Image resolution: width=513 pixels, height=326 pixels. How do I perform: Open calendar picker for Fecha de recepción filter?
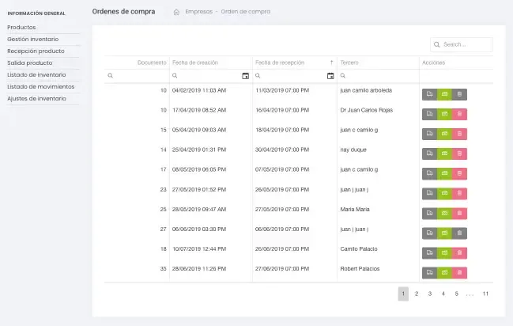(330, 76)
